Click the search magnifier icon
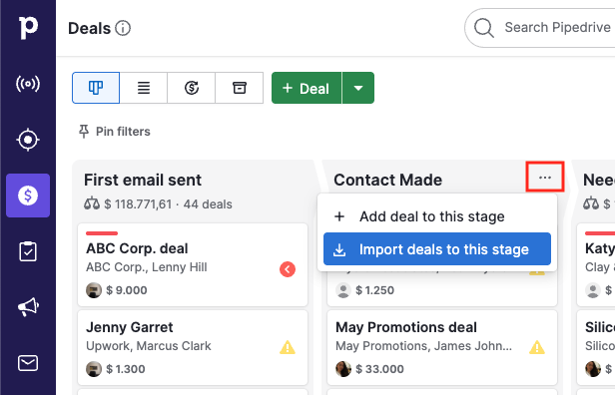This screenshot has height=395, width=615. pos(483,28)
